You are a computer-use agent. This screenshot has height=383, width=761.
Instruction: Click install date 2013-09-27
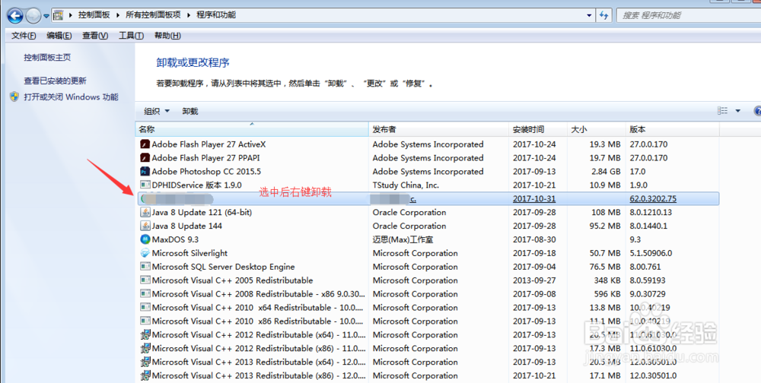pos(534,280)
